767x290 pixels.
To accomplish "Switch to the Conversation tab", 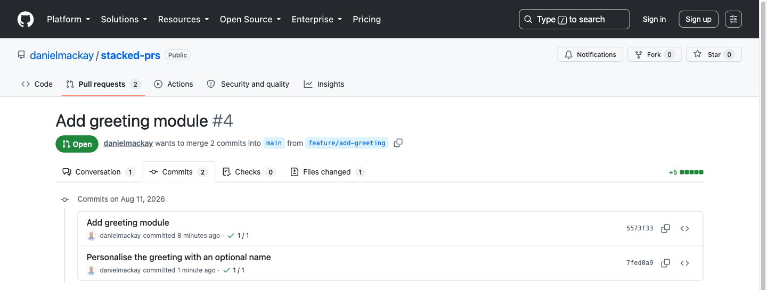I will point(99,172).
